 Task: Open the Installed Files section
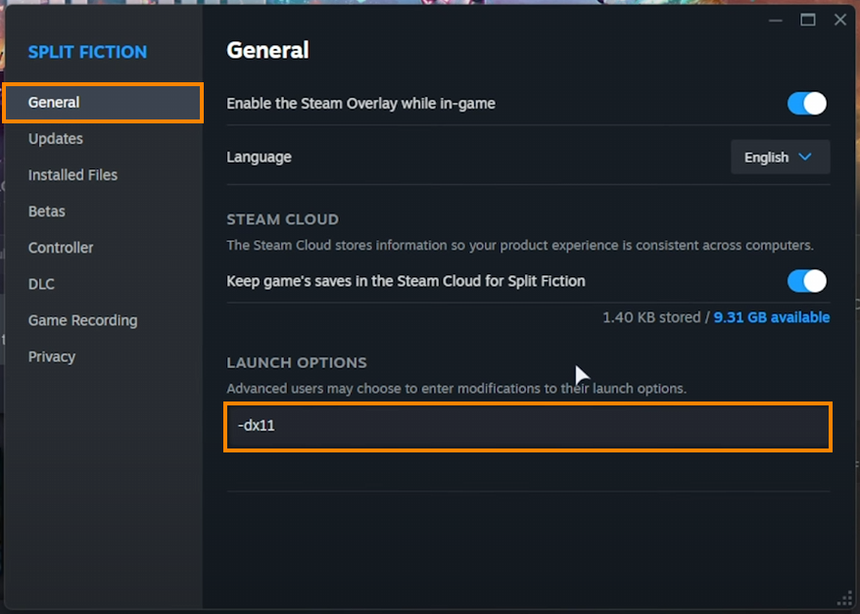[x=72, y=175]
